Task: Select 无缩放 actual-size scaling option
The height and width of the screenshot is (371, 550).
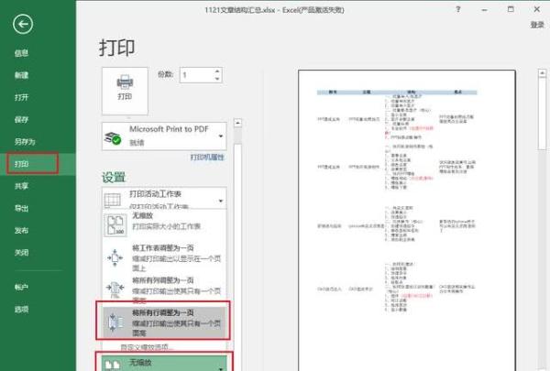Action: (x=165, y=221)
